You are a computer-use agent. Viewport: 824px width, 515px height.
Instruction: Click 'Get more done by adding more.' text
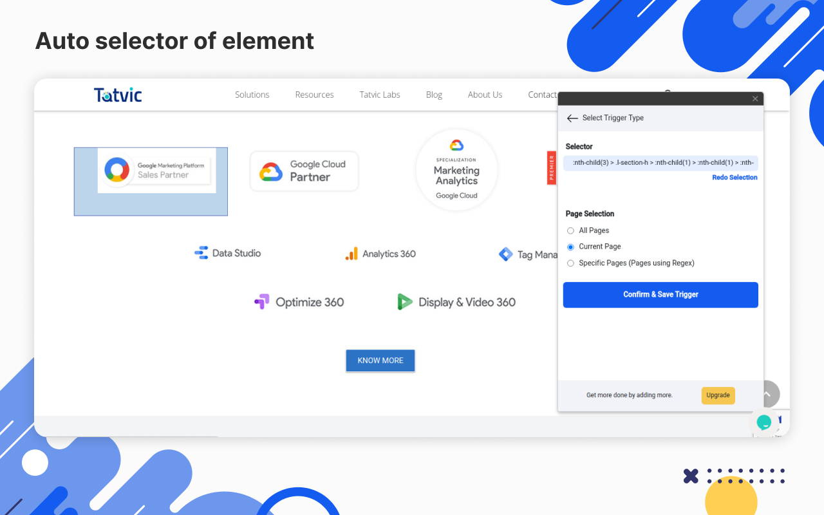pyautogui.click(x=630, y=395)
